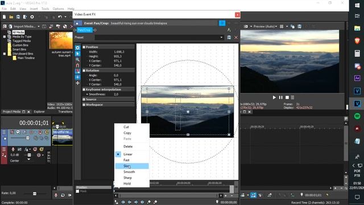
Task: Click the Smoothness value field
Action: click(x=116, y=94)
